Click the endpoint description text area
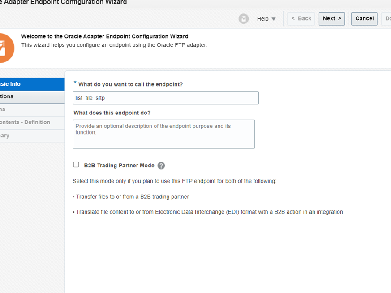 click(164, 134)
